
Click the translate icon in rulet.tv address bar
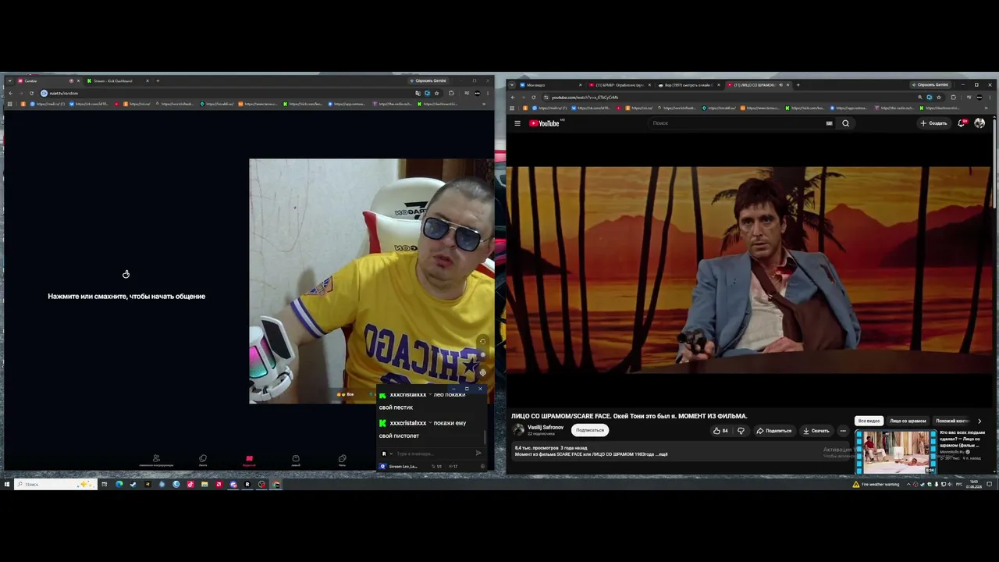[418, 94]
